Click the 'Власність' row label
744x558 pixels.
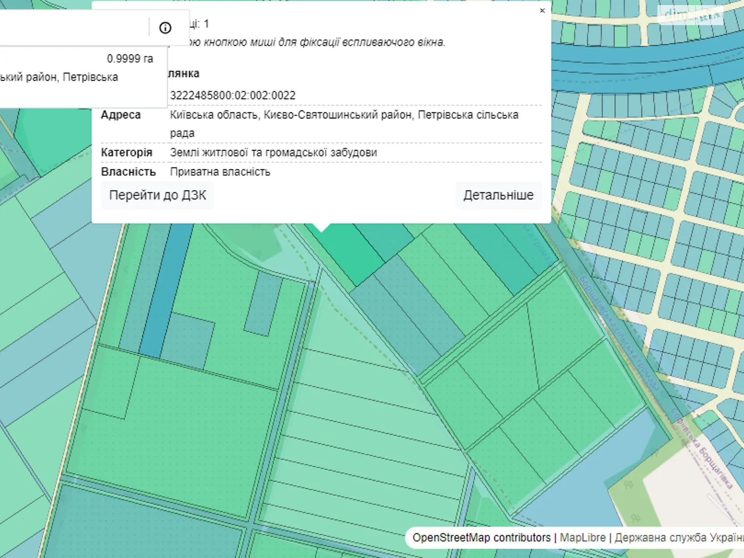point(128,172)
